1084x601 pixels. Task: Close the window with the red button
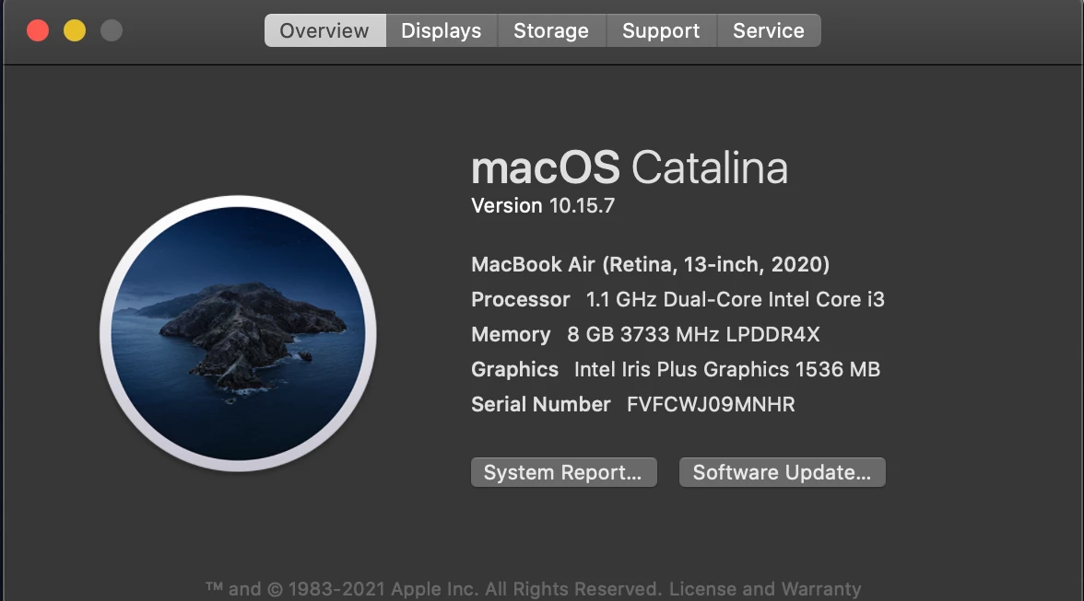(x=38, y=30)
